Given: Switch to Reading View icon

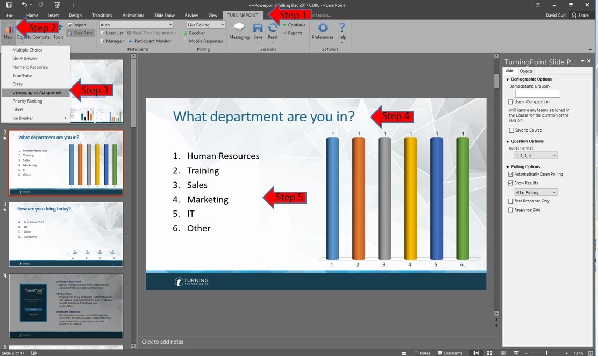Looking at the screenshot, I should [503, 353].
